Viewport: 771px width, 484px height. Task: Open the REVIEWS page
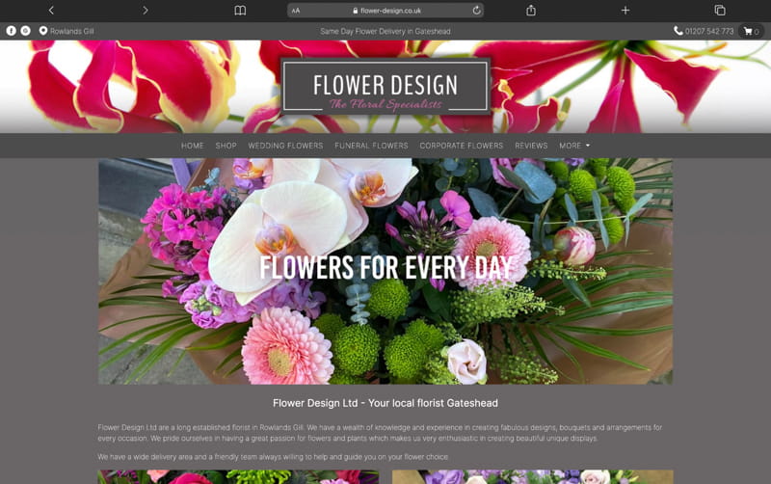[531, 146]
